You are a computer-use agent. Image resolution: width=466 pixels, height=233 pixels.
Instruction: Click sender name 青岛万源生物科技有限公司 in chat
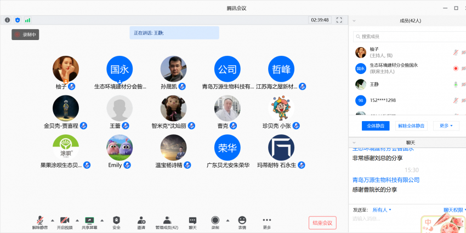386,180
